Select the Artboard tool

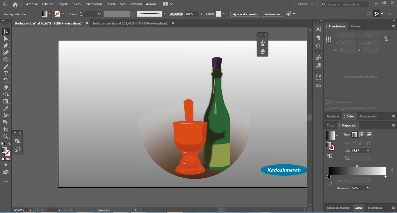(6, 129)
